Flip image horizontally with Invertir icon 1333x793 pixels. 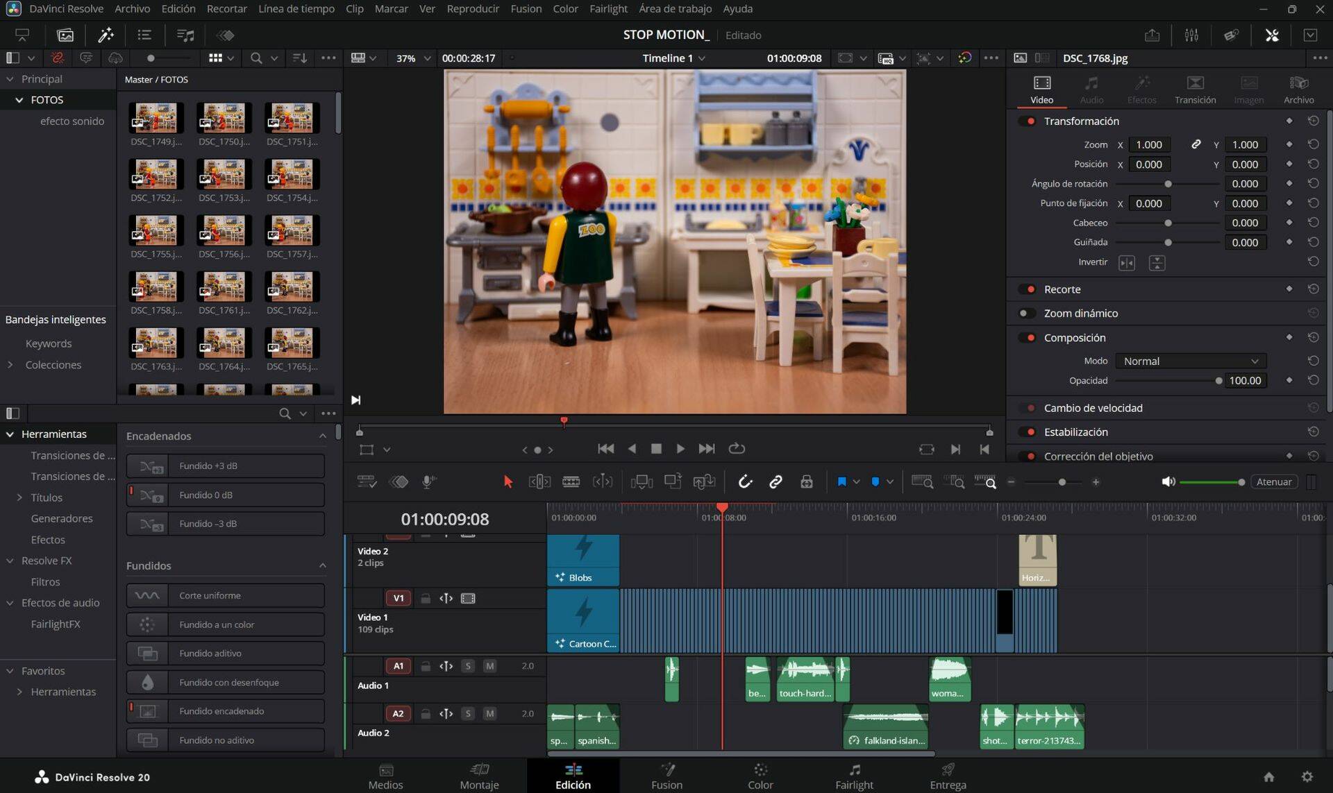(1126, 262)
